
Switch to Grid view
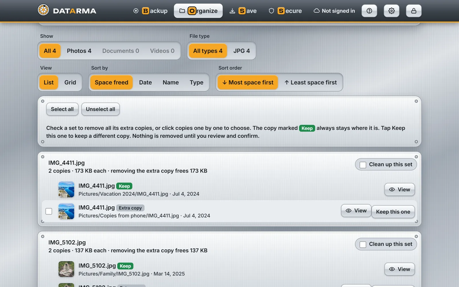(70, 82)
